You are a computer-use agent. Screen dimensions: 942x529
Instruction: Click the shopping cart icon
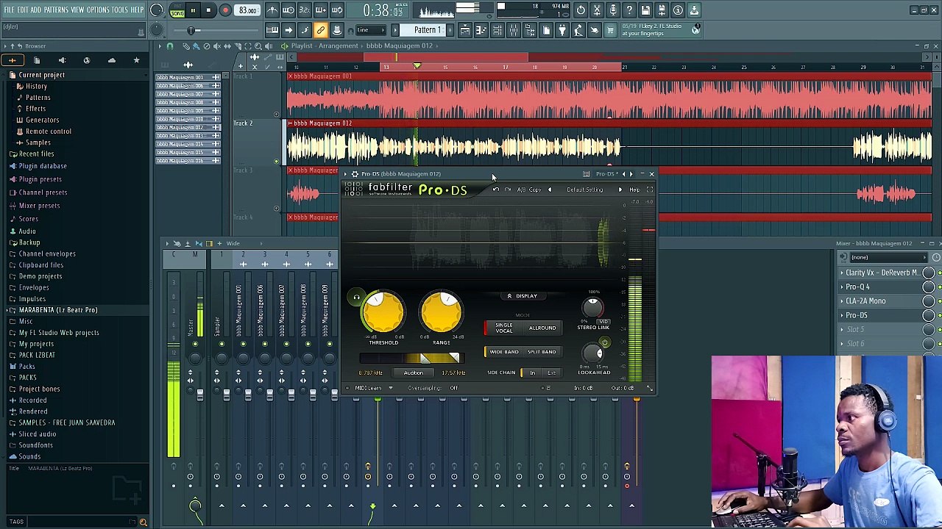(610, 30)
